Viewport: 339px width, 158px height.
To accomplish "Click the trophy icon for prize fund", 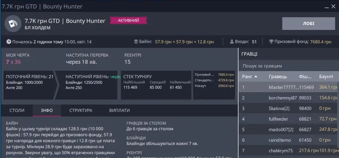I will [x=271, y=42].
